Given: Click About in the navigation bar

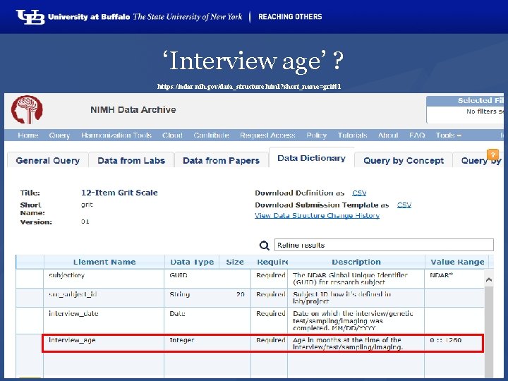Looking at the screenshot, I should 388,135.
